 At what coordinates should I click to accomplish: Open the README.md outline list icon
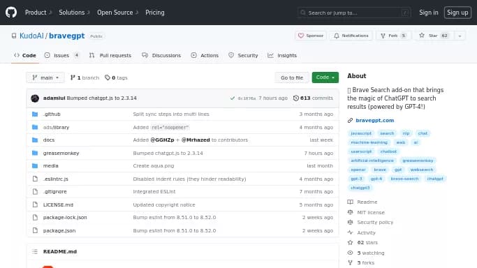pyautogui.click(x=35, y=251)
